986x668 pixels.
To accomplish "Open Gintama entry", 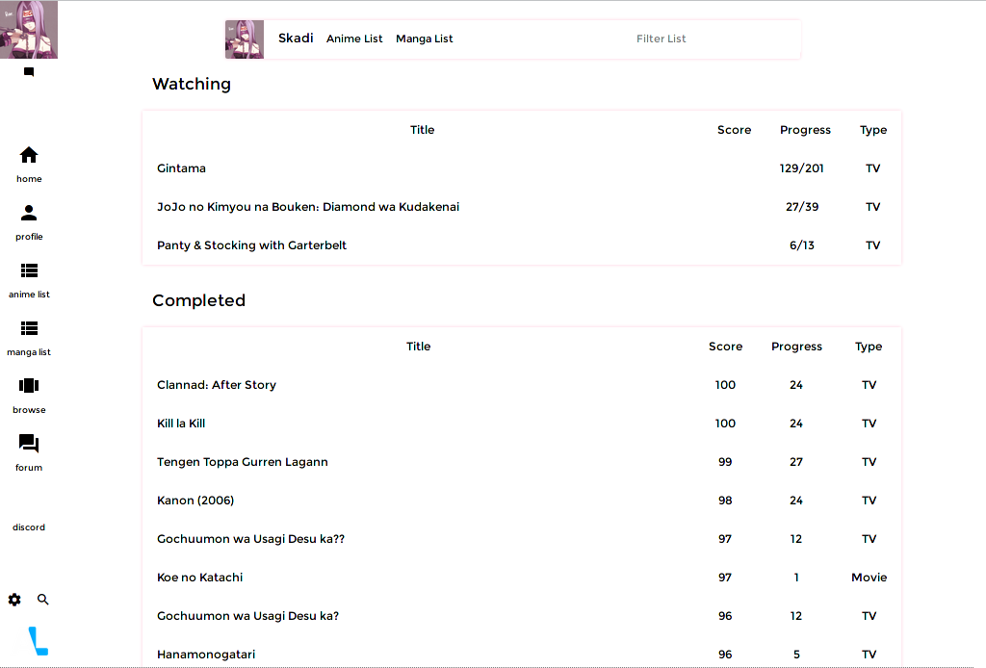I will pos(181,168).
